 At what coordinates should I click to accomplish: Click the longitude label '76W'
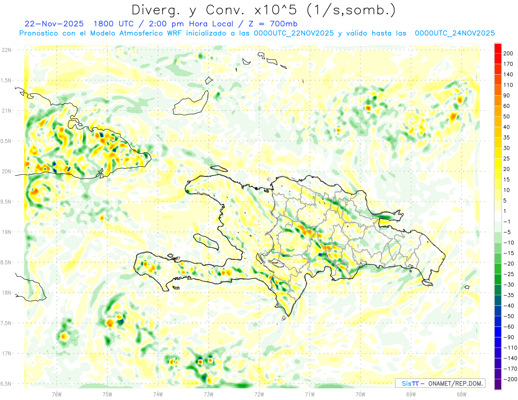click(57, 394)
